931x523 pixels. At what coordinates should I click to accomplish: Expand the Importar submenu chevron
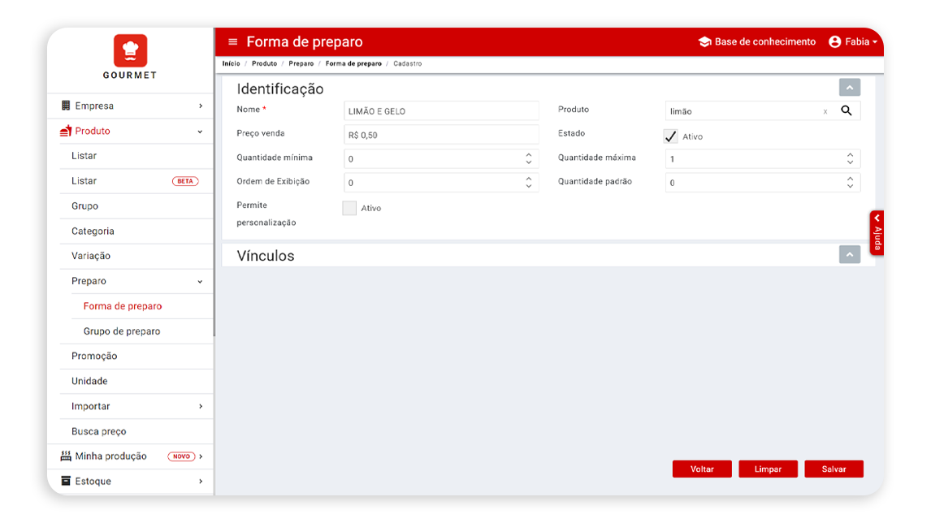pos(201,406)
